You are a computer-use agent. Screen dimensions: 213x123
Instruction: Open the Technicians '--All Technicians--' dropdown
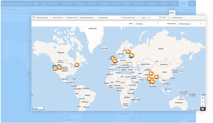[189, 24]
